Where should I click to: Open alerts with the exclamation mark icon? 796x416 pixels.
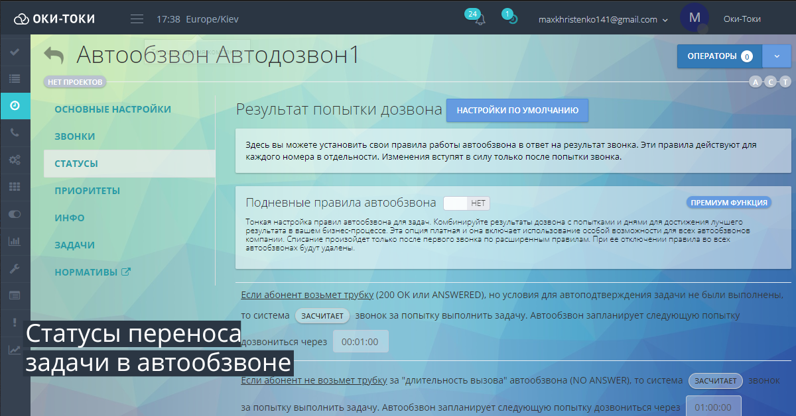pos(15,321)
